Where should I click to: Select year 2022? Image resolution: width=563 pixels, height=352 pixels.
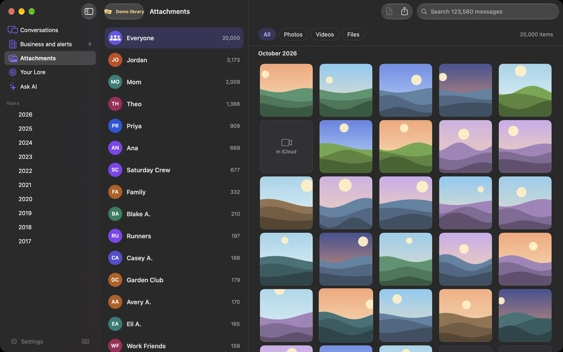(25, 171)
